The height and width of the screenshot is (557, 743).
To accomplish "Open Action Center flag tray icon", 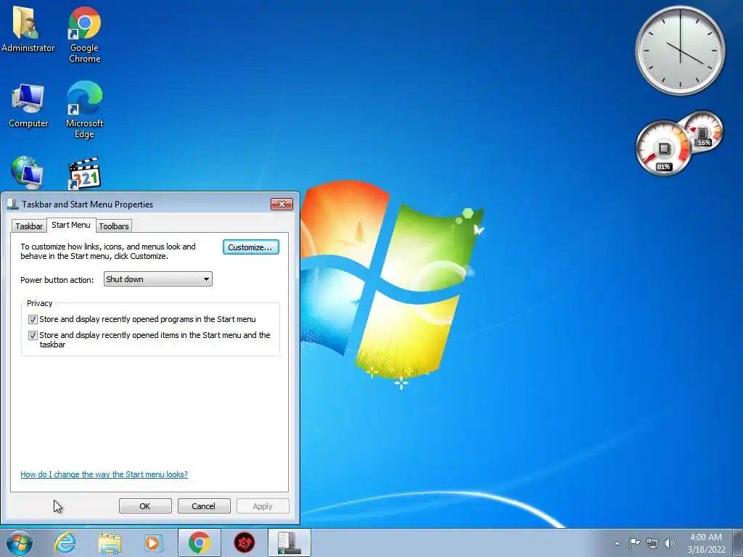I will pyautogui.click(x=634, y=542).
